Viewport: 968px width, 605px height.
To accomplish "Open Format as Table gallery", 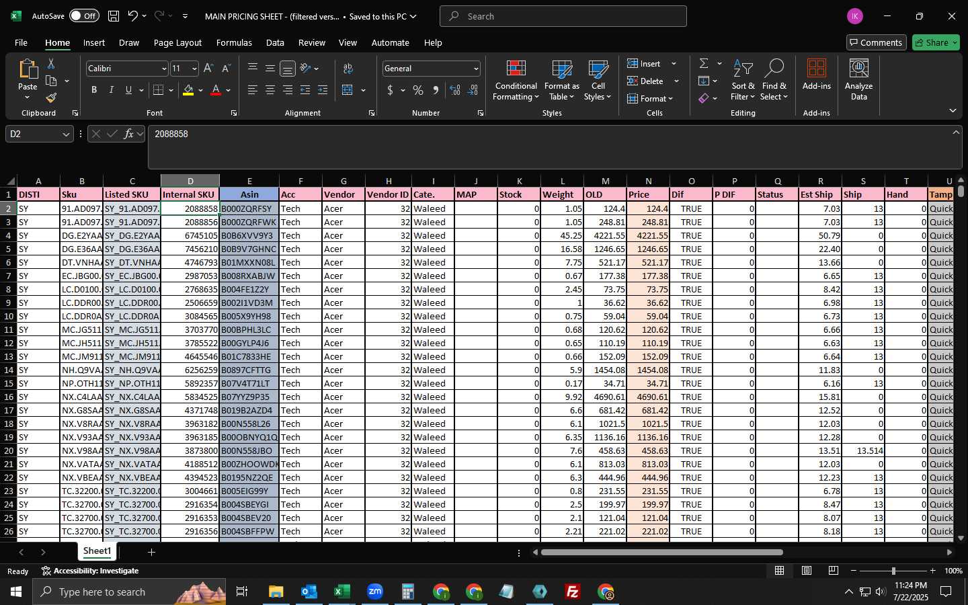I will pos(561,80).
